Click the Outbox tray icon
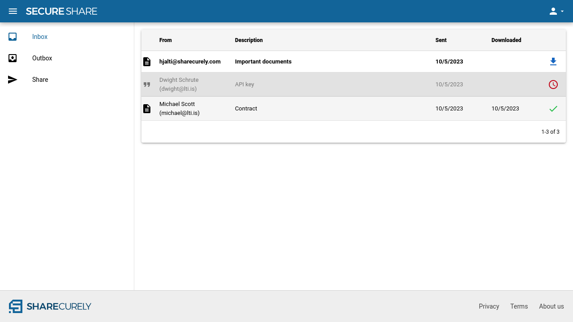Viewport: 573px width, 322px height. tap(13, 58)
